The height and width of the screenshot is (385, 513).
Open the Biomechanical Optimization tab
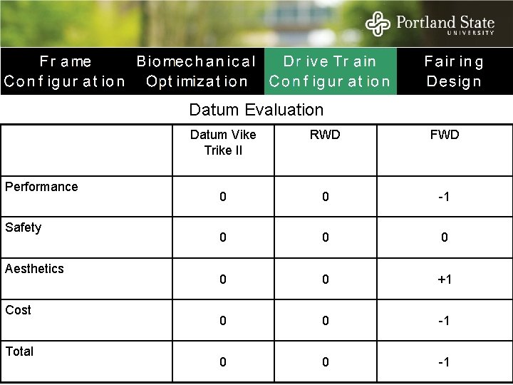tap(197, 71)
